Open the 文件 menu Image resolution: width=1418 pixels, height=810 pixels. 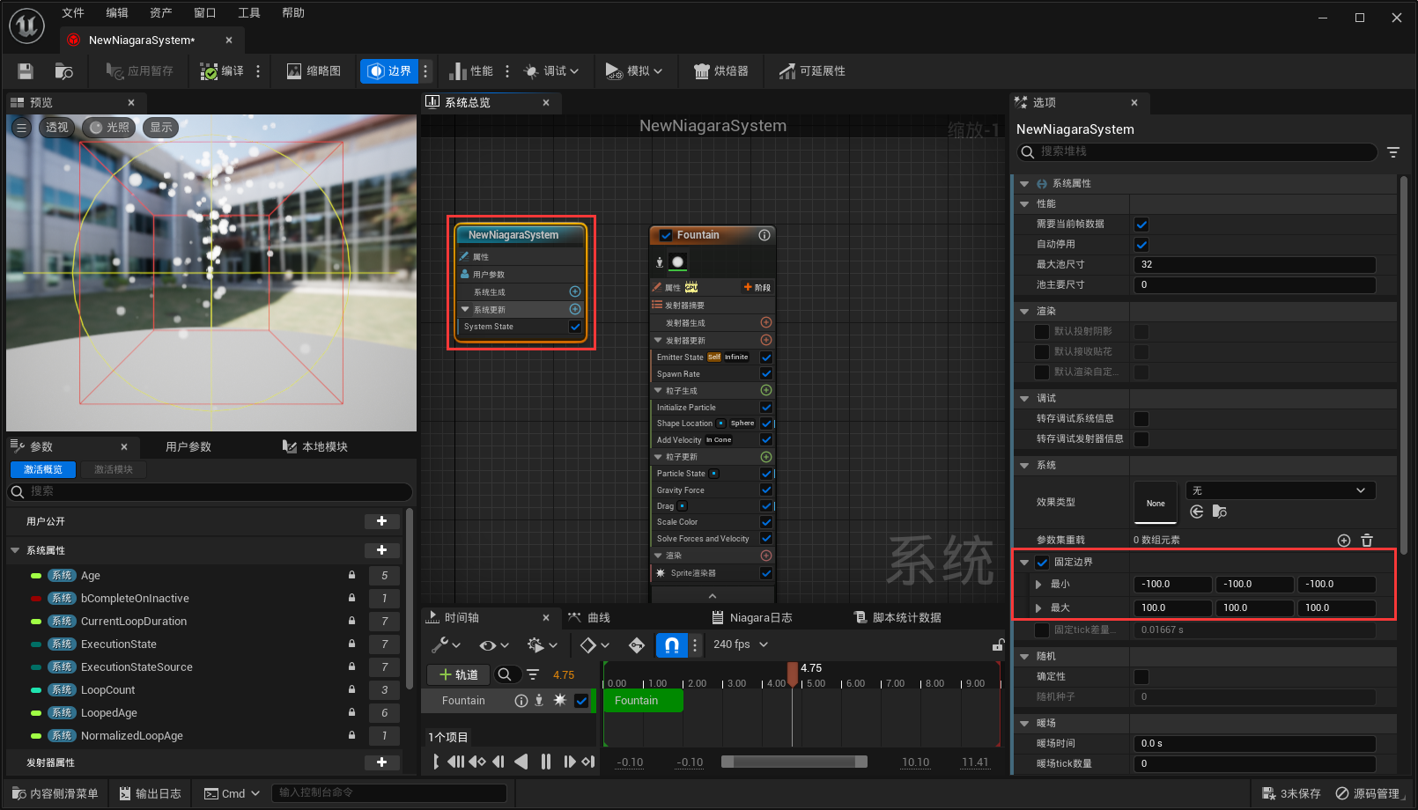73,12
